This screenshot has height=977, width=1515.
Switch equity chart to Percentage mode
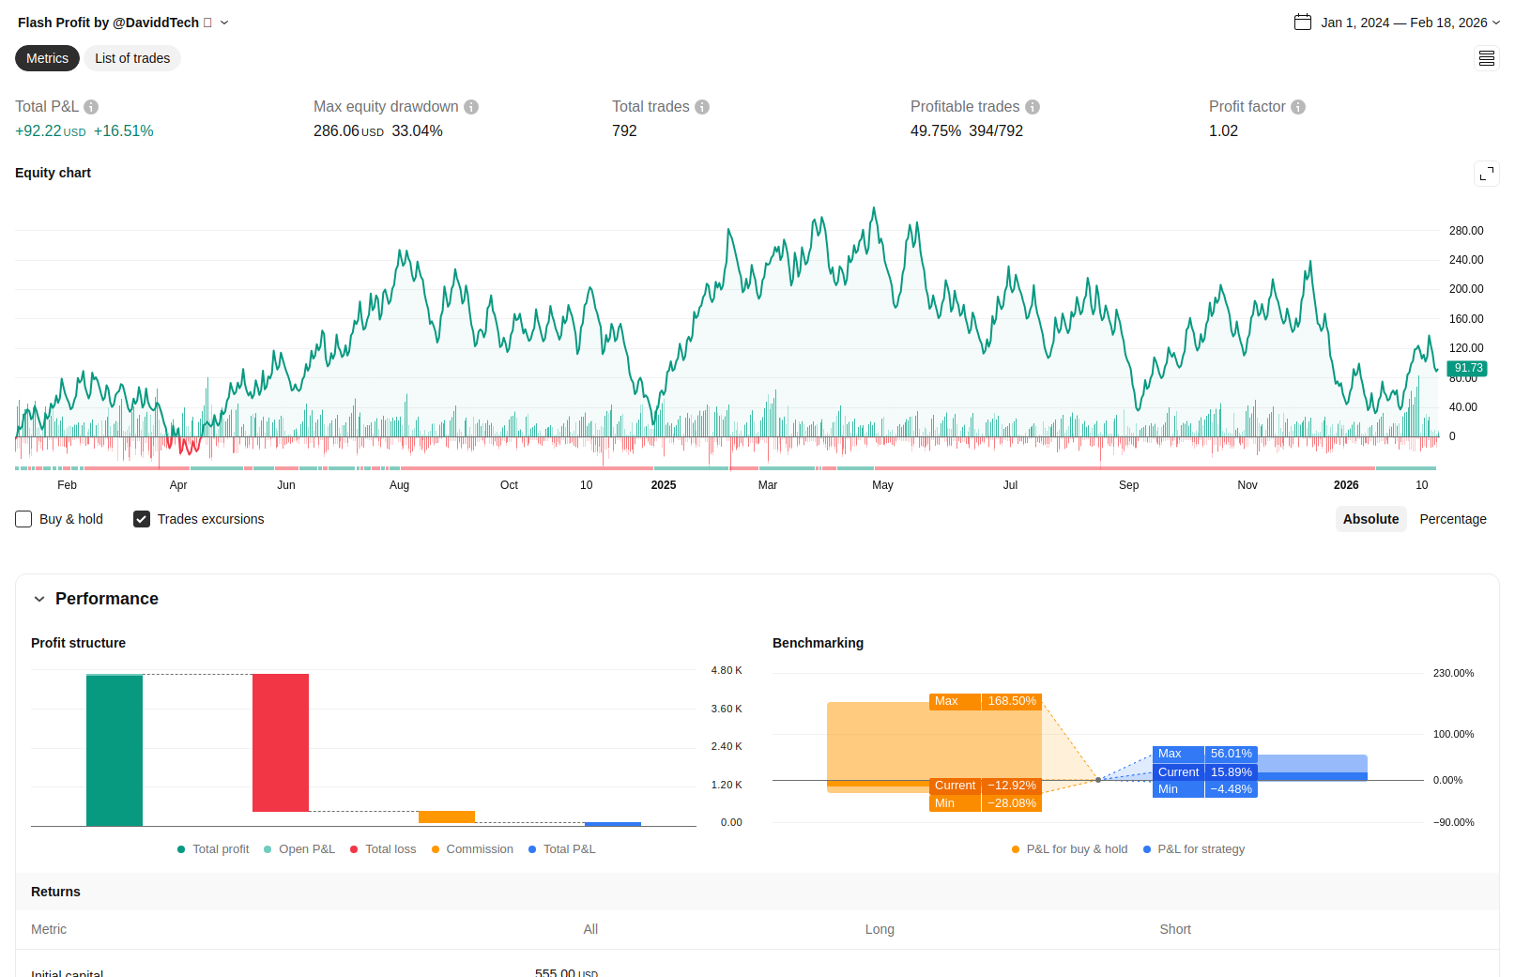pyautogui.click(x=1452, y=519)
